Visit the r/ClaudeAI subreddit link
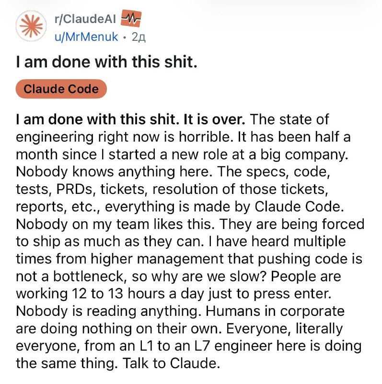This screenshot has height=384, width=382. [x=85, y=19]
